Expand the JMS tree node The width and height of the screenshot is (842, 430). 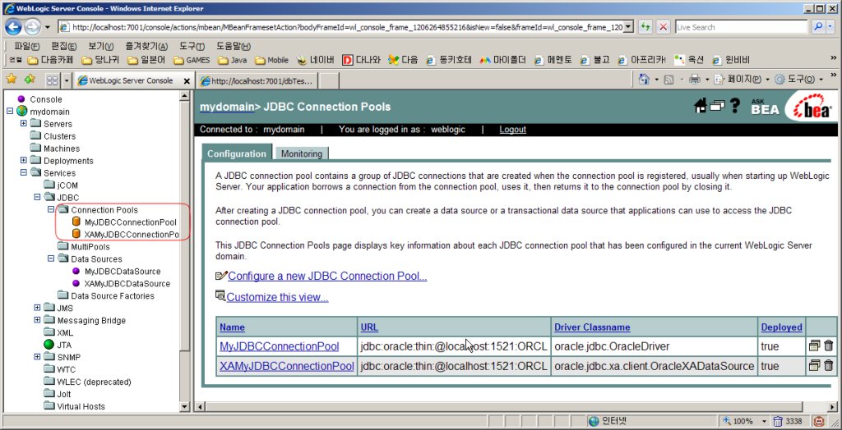click(37, 308)
